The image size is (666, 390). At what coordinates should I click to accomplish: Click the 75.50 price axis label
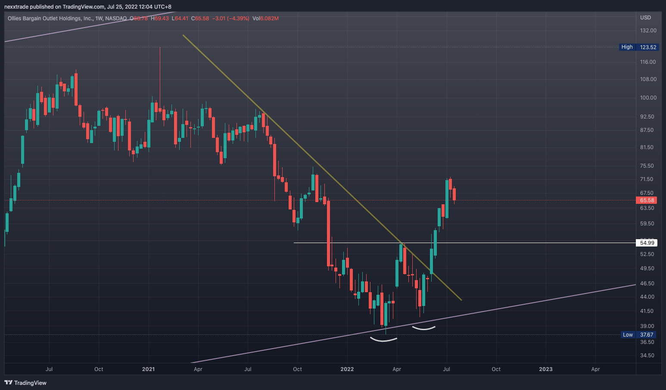click(x=647, y=166)
